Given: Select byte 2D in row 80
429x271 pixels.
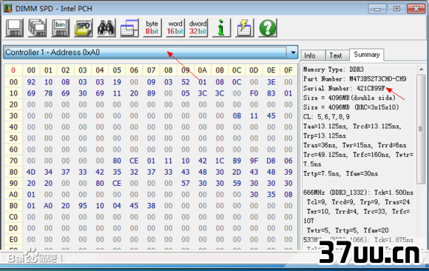Looking at the screenshot, I should click(237, 172).
